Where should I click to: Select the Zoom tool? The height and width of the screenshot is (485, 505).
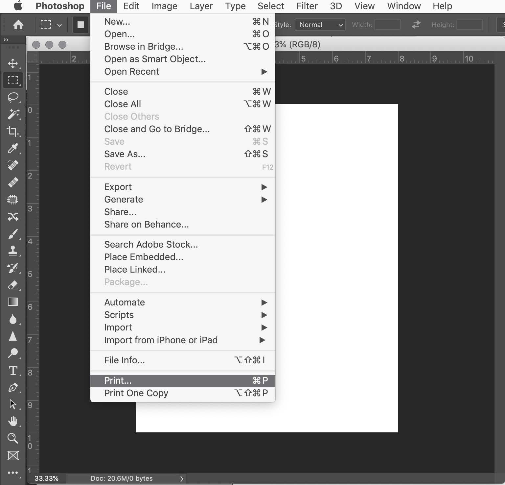click(x=13, y=438)
